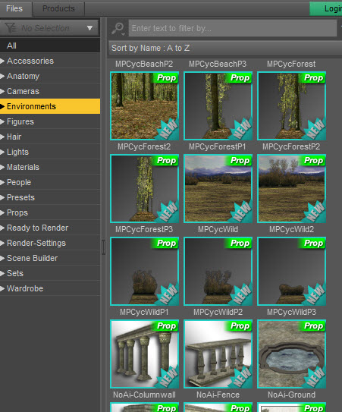Select the Lights category label

tap(17, 153)
